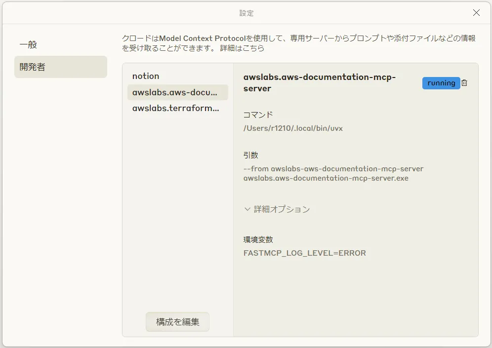Click awslabs.aws-documentation-mcp-server.exe argument text
This screenshot has width=492, height=348.
click(326, 178)
